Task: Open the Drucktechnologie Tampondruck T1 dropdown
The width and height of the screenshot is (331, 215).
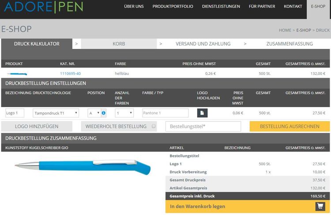Action: (56, 113)
